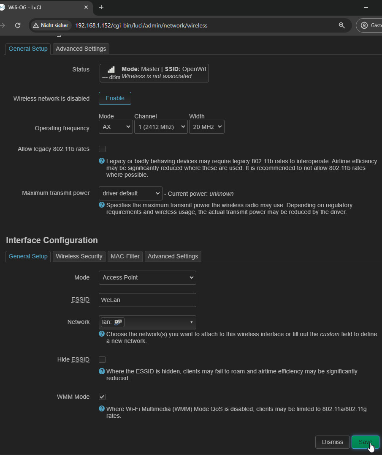Click the Dismiss button
382x455 pixels.
pos(332,442)
